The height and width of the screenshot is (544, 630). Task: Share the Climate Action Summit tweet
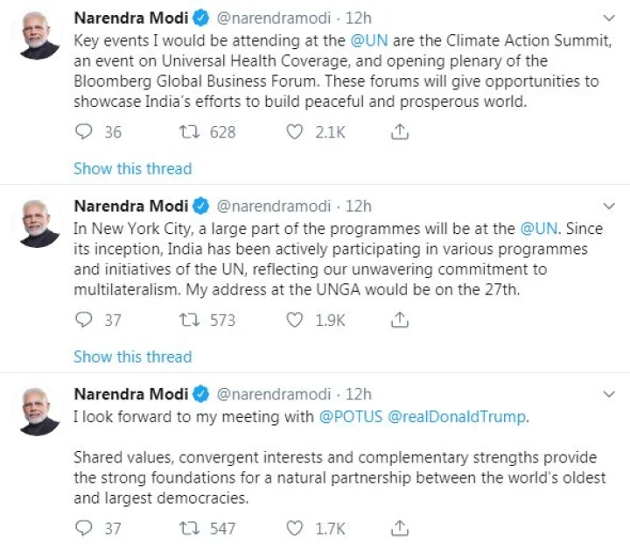[399, 132]
